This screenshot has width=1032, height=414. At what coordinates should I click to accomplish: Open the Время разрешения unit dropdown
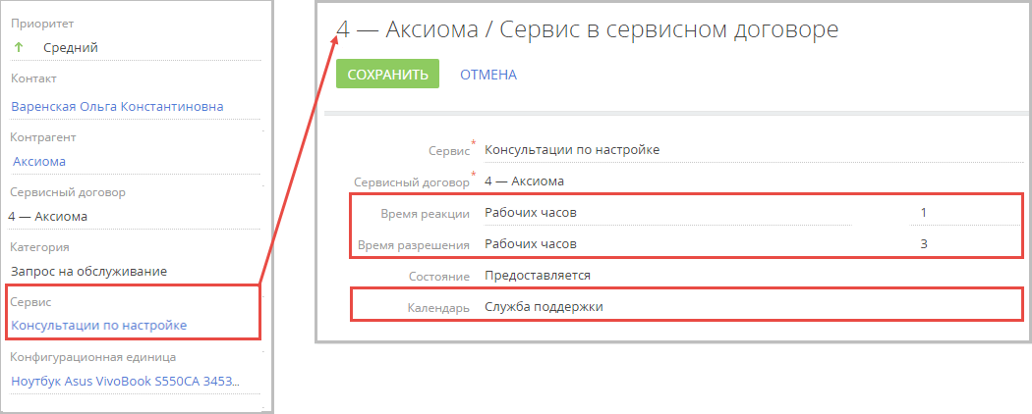click(668, 244)
